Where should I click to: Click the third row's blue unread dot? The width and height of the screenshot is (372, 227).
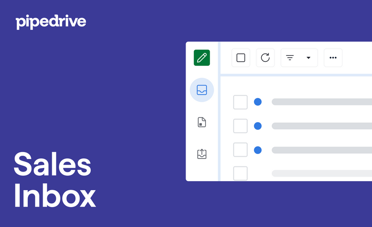pyautogui.click(x=258, y=150)
